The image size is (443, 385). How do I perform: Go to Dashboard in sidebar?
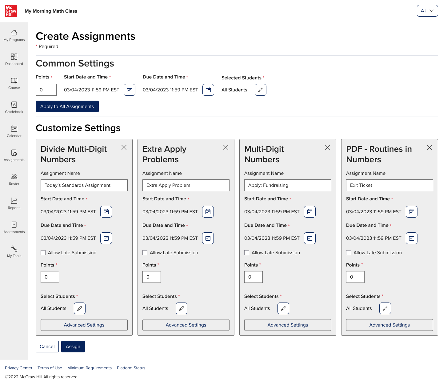point(14,60)
